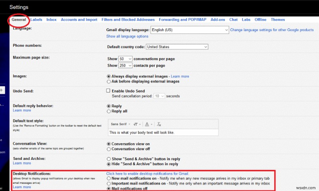This screenshot has width=319, height=191.
Task: Select Important mail notifications on
Action: click(x=108, y=183)
